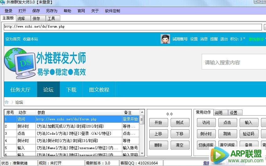Open the 提醒 link
This screenshot has height=166, width=266.
pos(214,39)
